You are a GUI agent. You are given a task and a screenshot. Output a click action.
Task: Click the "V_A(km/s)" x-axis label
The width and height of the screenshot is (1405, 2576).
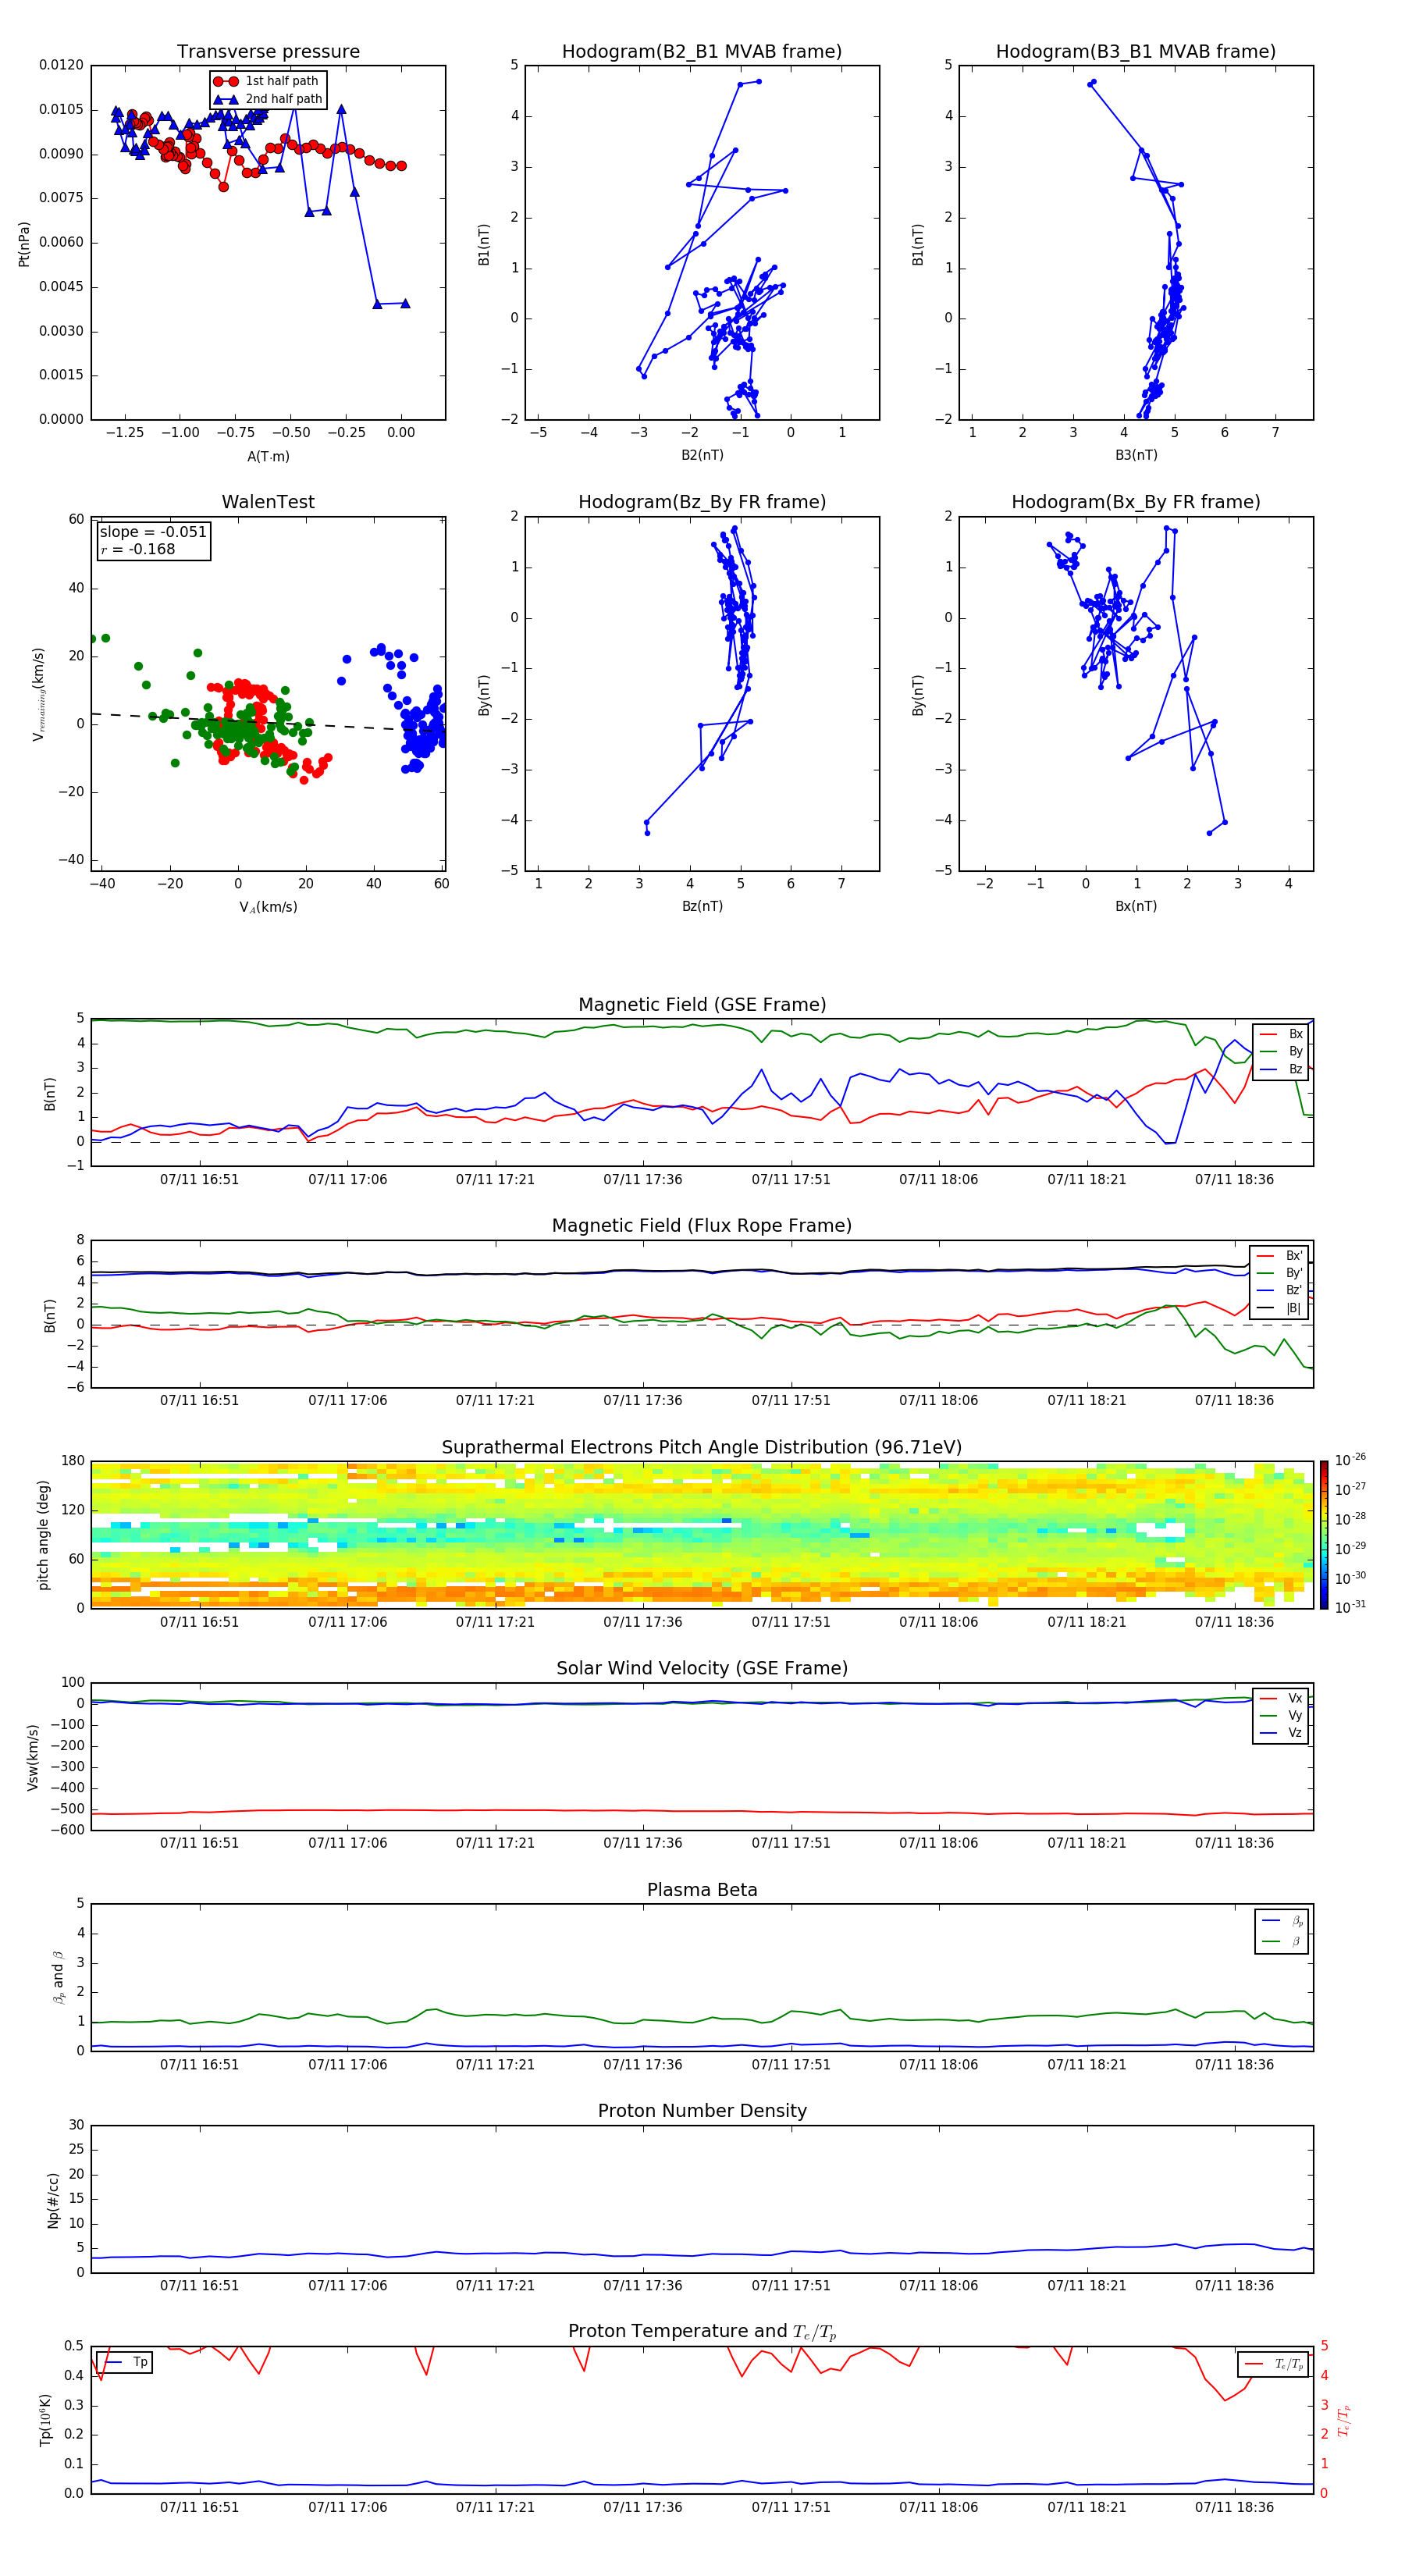tap(268, 907)
